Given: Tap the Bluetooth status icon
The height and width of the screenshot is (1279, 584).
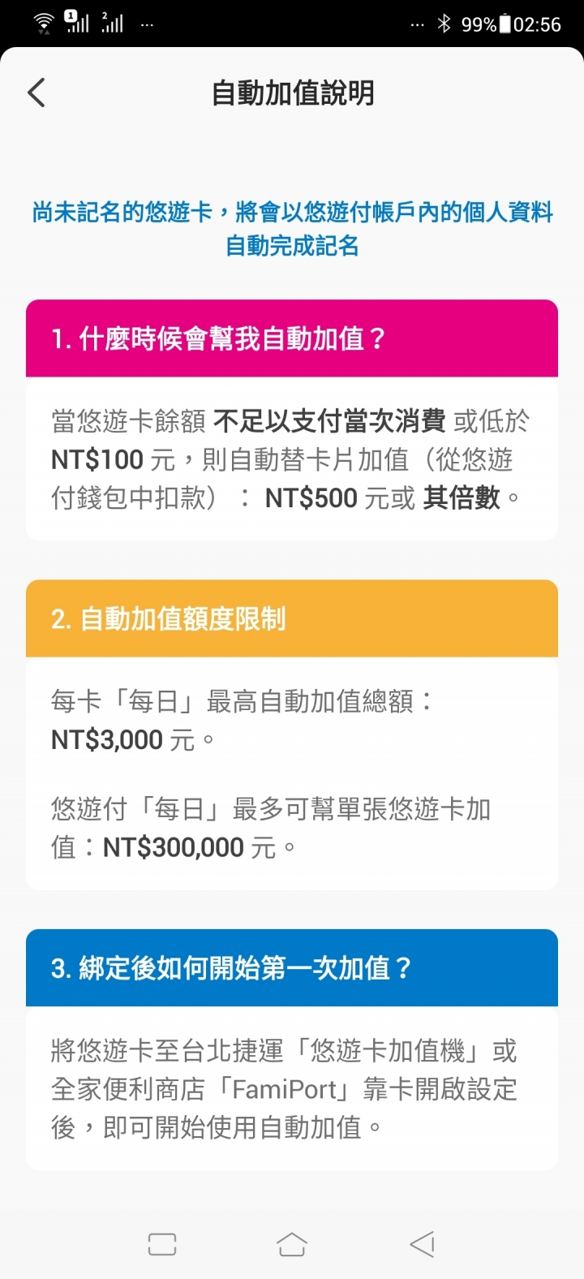Looking at the screenshot, I should pyautogui.click(x=444, y=24).
